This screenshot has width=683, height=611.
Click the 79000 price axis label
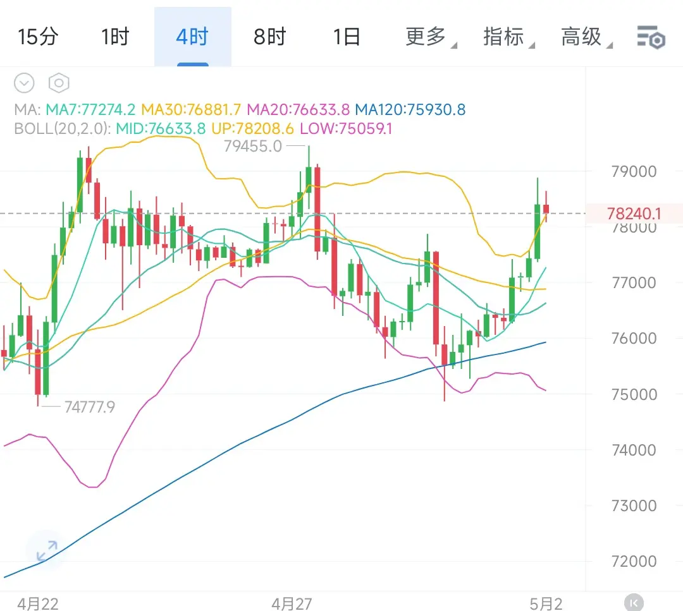[x=634, y=171]
